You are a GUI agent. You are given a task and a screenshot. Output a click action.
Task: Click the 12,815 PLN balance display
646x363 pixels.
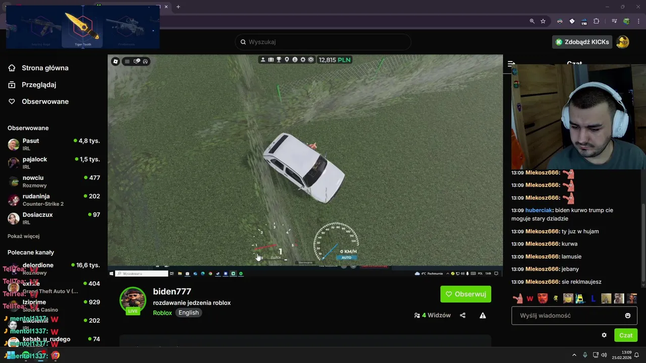pos(335,59)
